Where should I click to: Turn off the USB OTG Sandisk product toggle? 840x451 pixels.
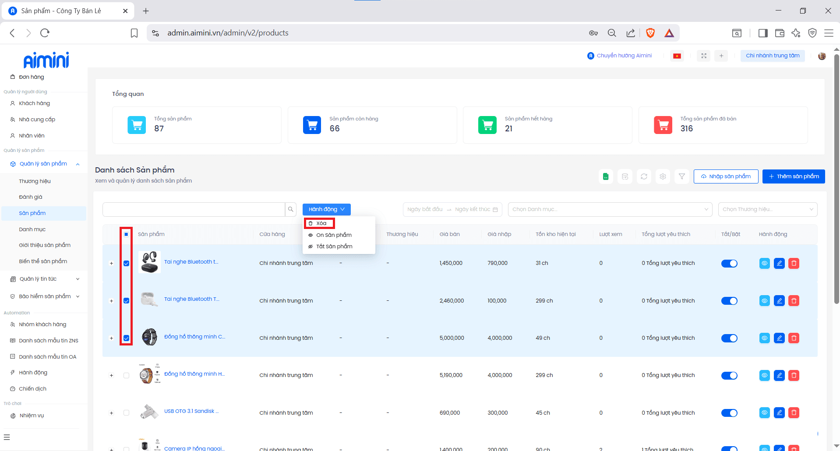coord(729,413)
